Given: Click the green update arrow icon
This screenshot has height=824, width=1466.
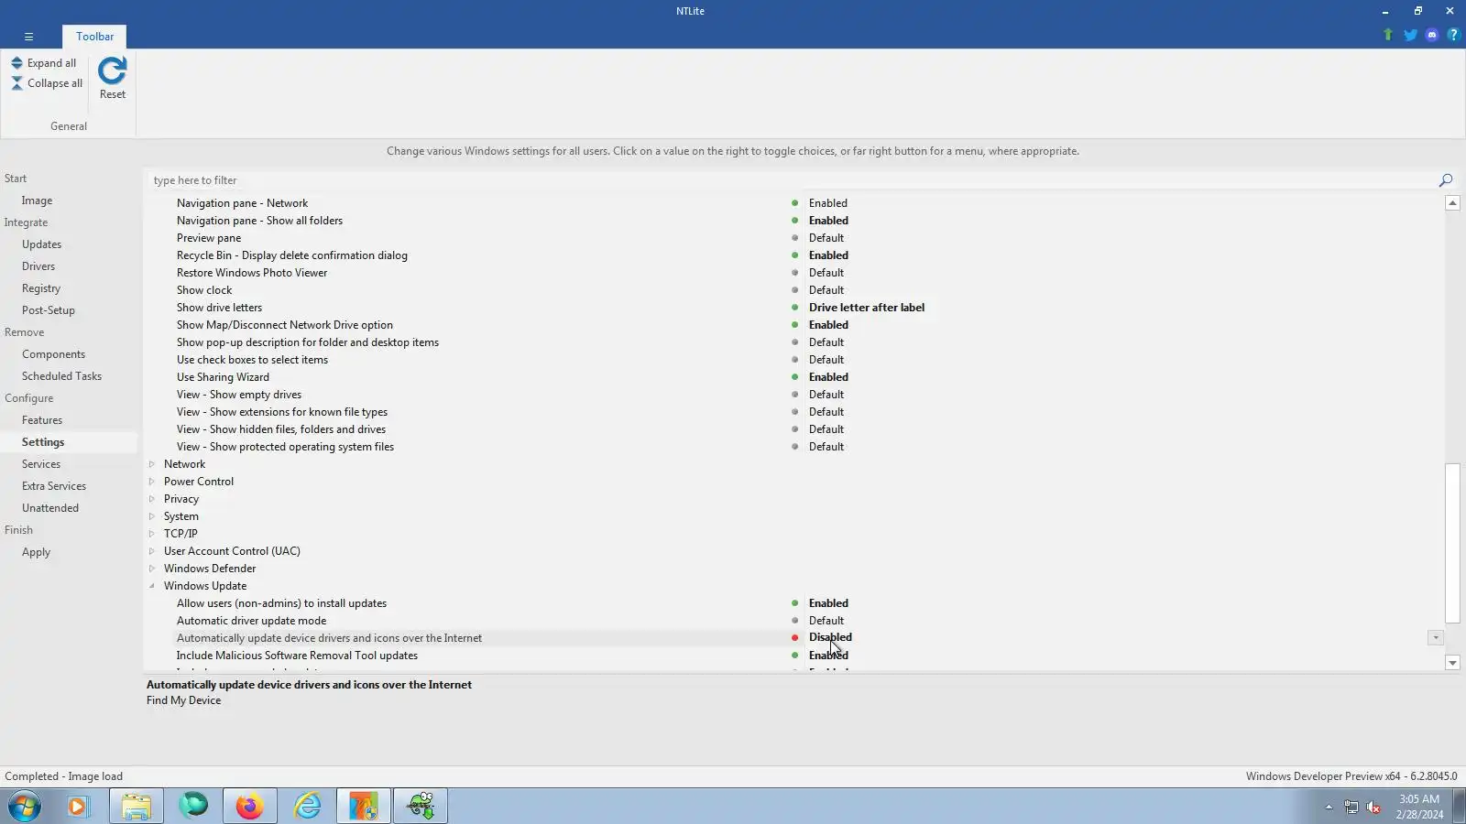Looking at the screenshot, I should [1388, 35].
